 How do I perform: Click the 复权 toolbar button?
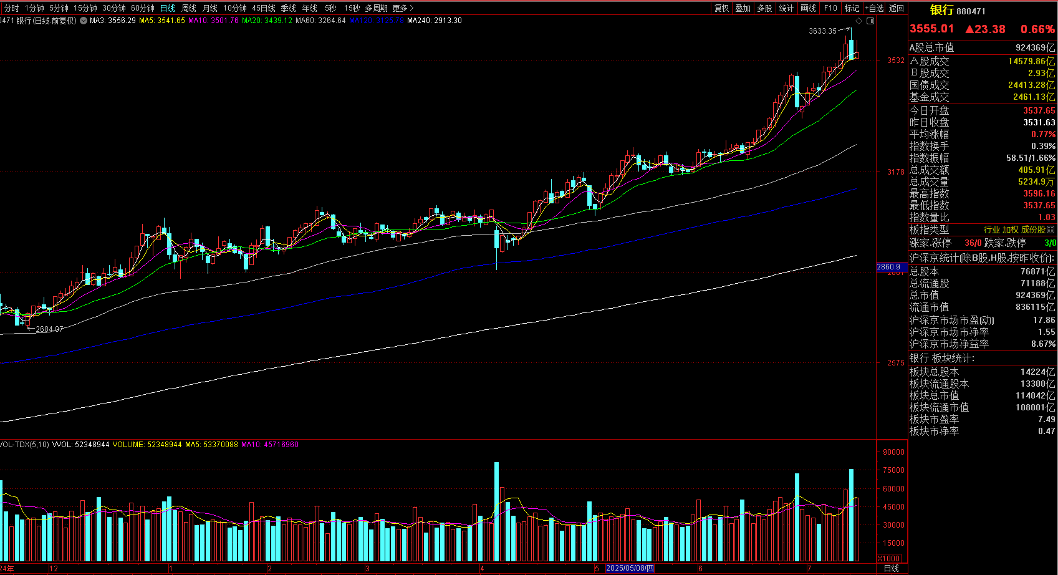[722, 8]
